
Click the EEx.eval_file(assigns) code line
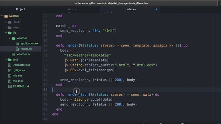click(x=89, y=70)
